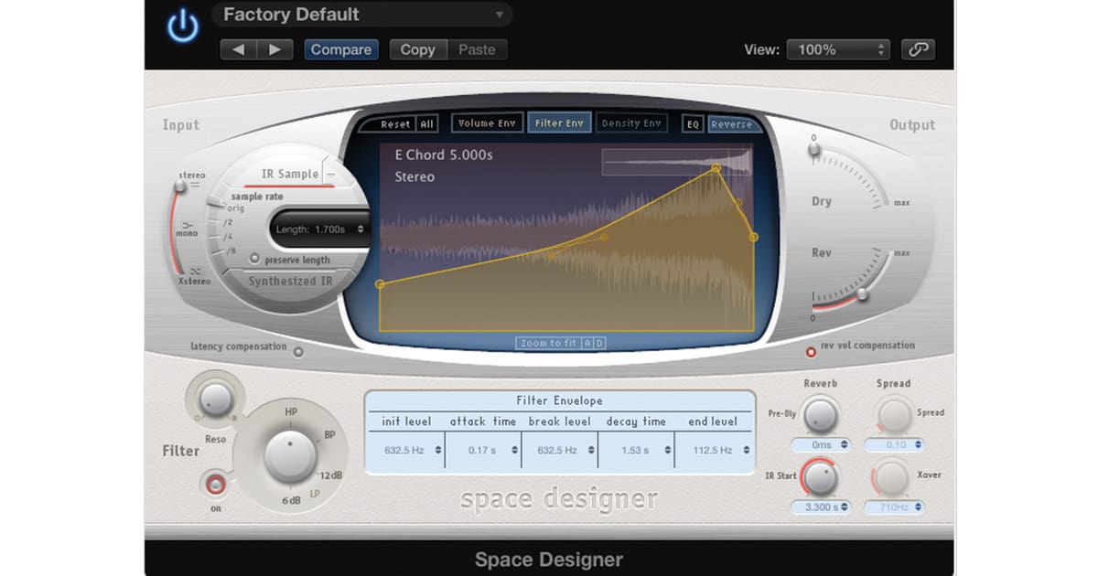The image size is (1098, 576).
Task: Toggle latency compensation button
Action: point(297,351)
